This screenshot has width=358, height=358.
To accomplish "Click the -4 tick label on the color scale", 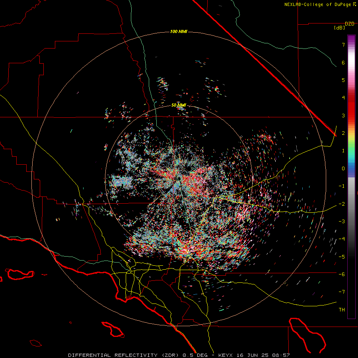I will click(x=342, y=239).
